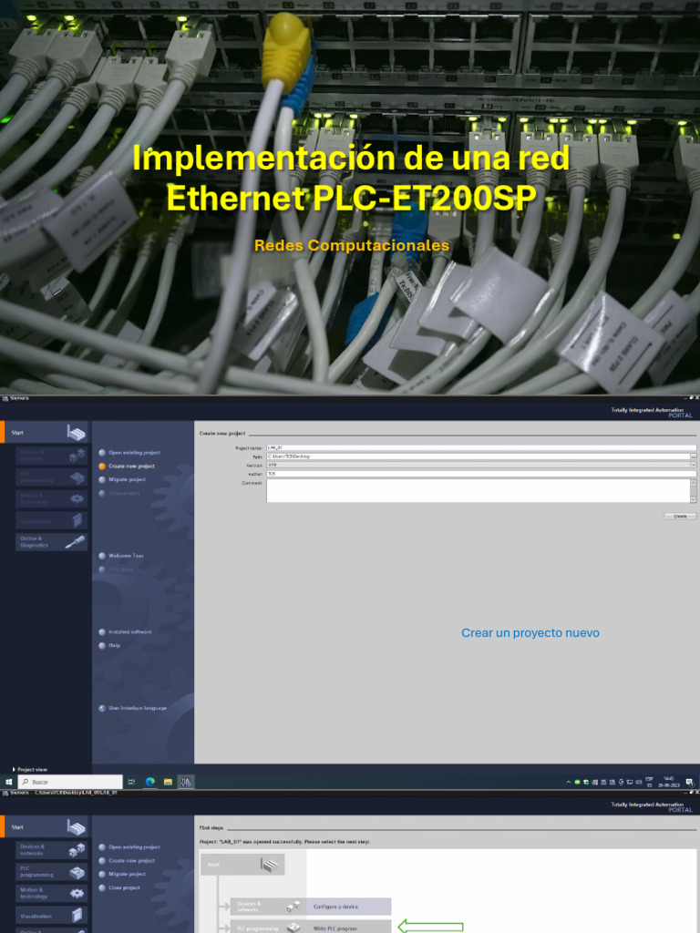Image resolution: width=700 pixels, height=933 pixels.
Task: Click Devices & networks box in First steps diagram
Action: pos(269,907)
